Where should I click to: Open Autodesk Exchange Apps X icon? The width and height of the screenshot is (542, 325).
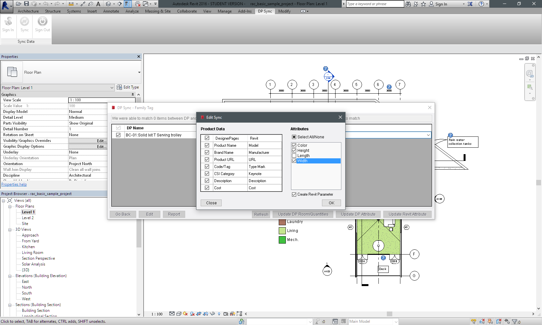coord(470,4)
